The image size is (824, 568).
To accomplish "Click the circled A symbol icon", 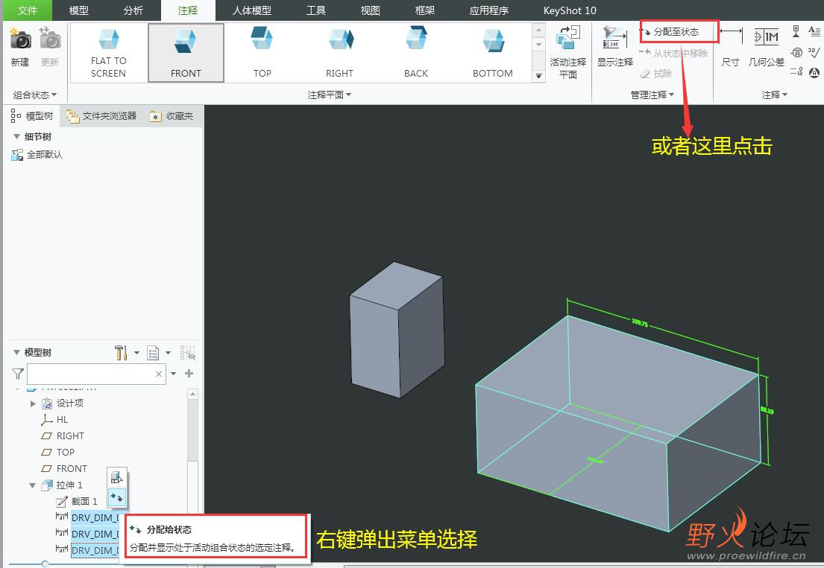I will (814, 72).
